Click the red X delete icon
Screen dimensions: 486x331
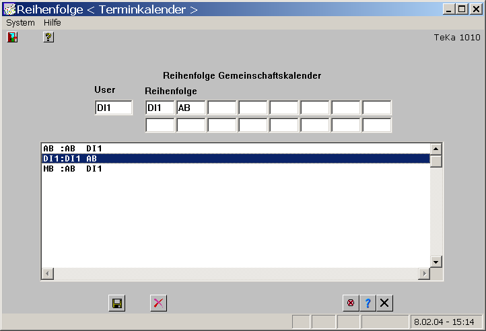click(158, 303)
